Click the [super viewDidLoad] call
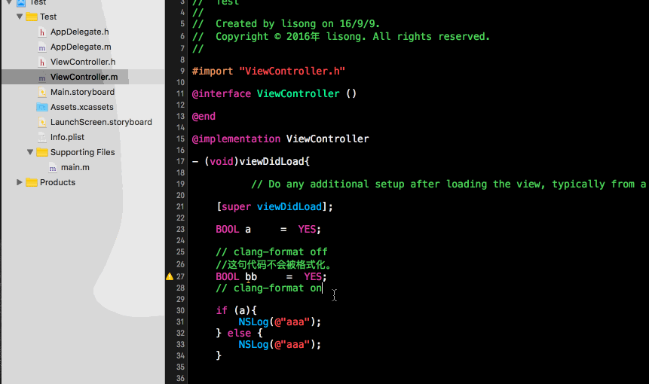Screen dimensions: 649x384 click(x=274, y=206)
